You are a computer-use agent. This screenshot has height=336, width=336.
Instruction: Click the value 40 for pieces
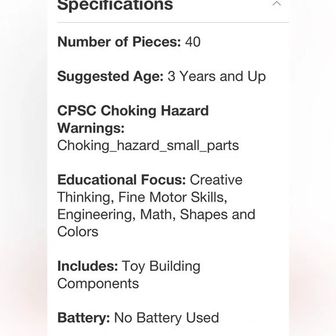click(193, 42)
